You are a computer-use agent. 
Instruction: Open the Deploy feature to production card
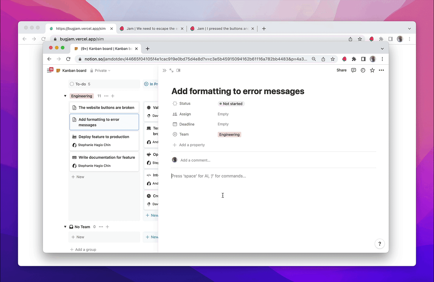(104, 137)
